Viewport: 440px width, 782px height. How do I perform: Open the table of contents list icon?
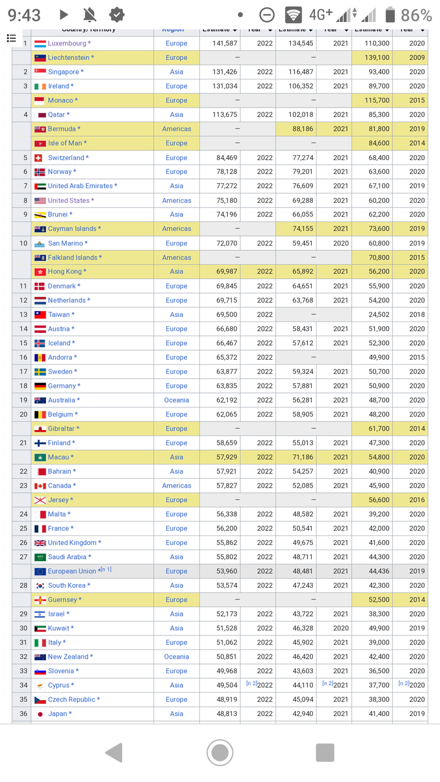point(11,38)
